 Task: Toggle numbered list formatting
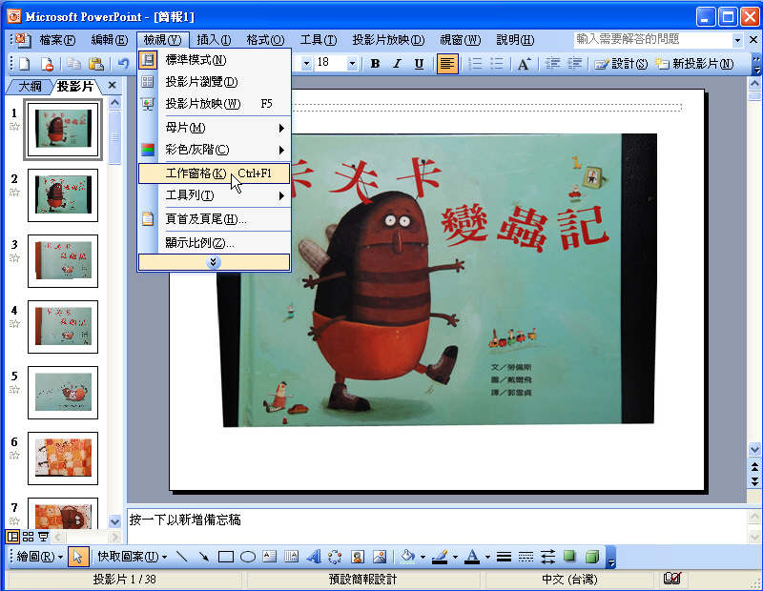pos(474,64)
